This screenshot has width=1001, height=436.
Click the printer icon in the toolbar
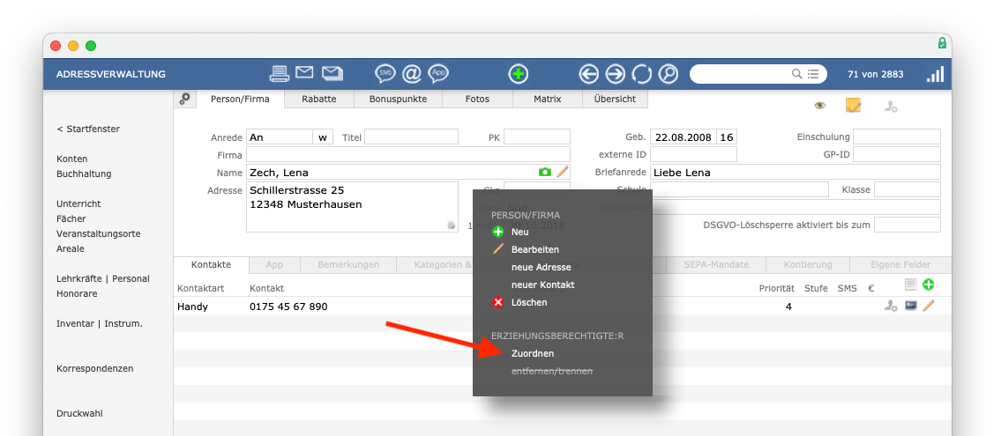279,74
